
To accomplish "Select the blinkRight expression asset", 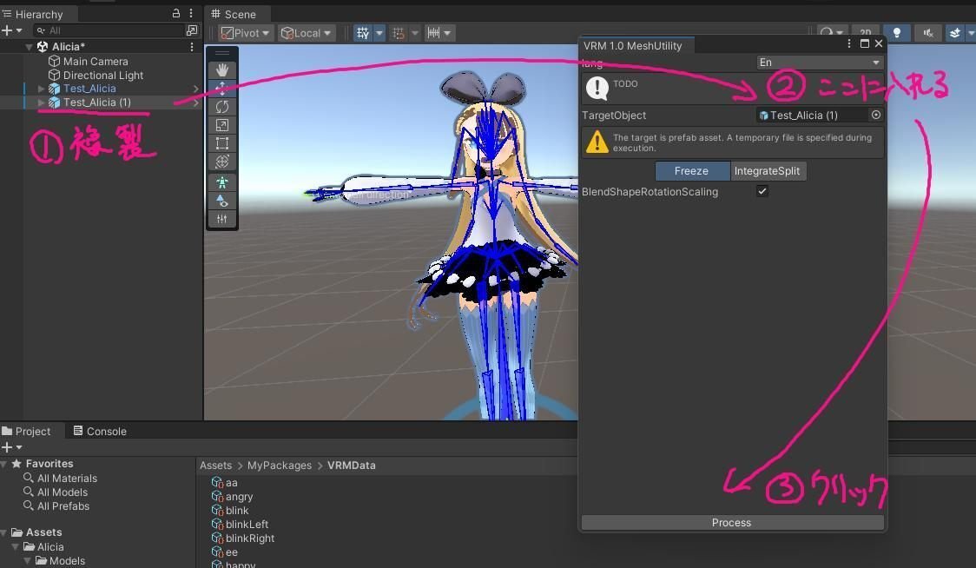I will coord(243,538).
